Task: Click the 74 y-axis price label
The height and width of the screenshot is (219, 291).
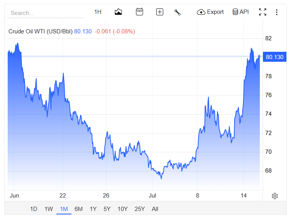Action: tap(268, 114)
